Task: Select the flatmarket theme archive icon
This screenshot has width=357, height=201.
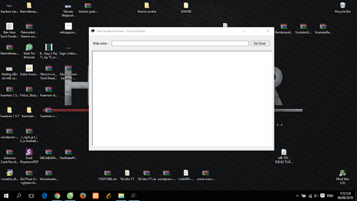Action: [x=29, y=30]
